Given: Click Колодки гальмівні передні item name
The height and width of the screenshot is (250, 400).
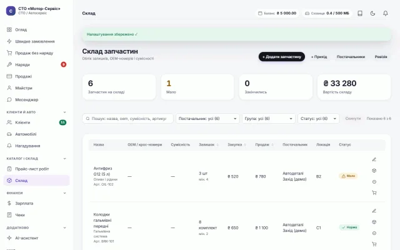Looking at the screenshot, I should click(102, 220).
